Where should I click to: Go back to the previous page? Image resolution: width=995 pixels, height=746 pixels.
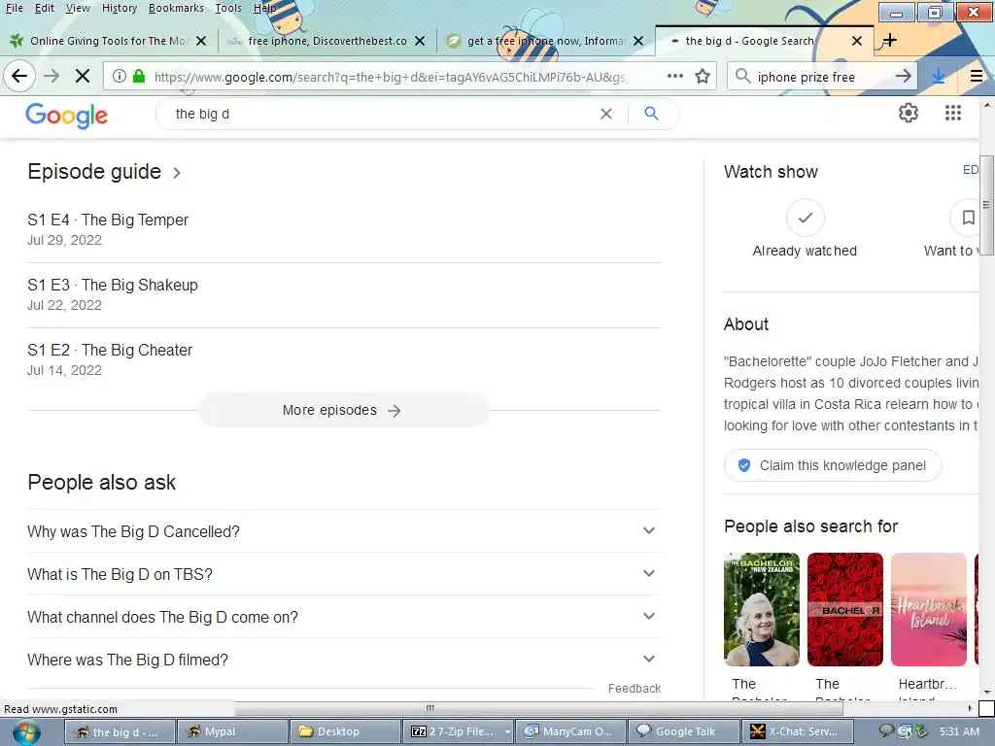point(19,77)
